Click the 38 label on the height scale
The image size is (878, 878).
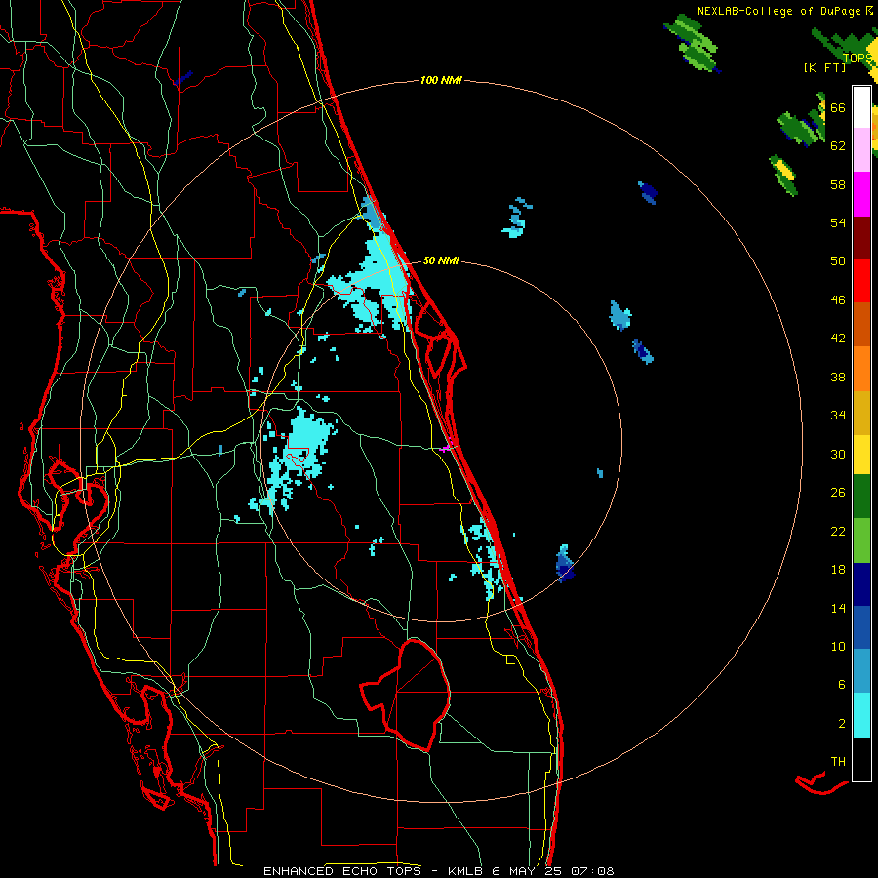tap(838, 378)
